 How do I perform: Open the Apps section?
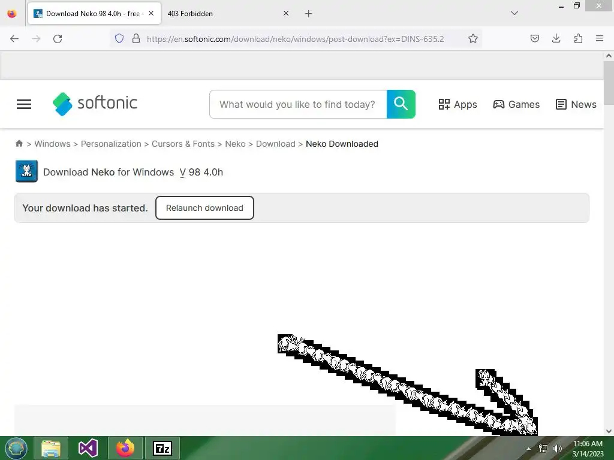coord(458,104)
